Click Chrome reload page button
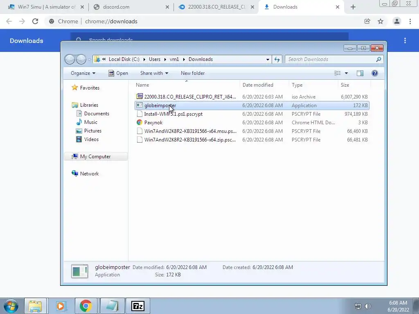Screen dimensions: 419x314 coord(35,21)
